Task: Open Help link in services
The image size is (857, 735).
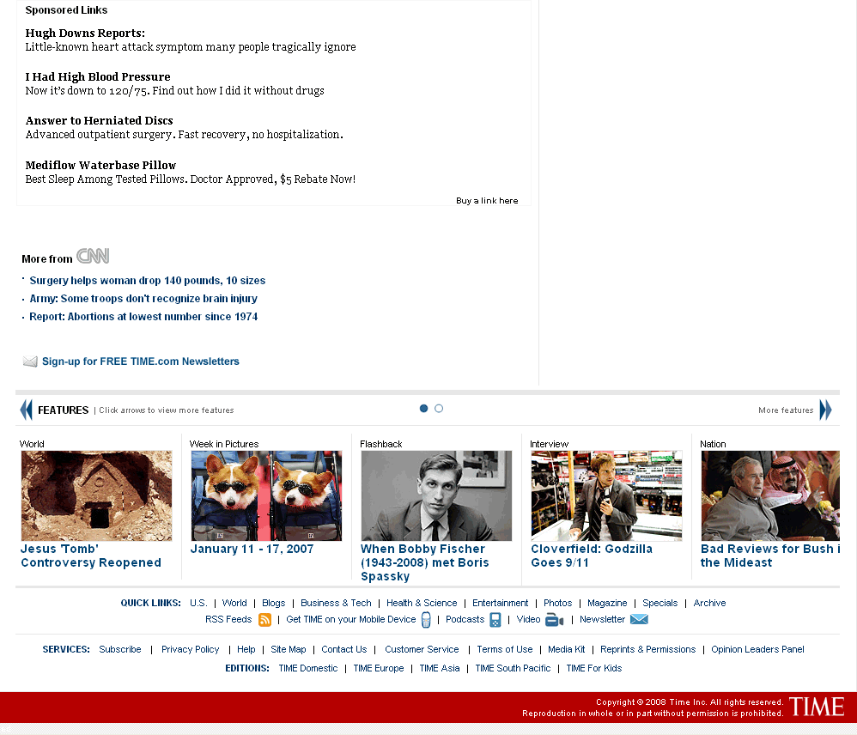Action: (246, 649)
